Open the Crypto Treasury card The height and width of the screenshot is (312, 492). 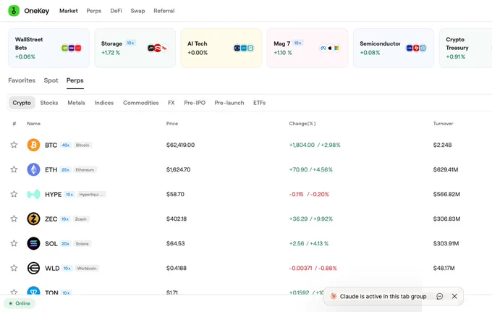coord(466,48)
